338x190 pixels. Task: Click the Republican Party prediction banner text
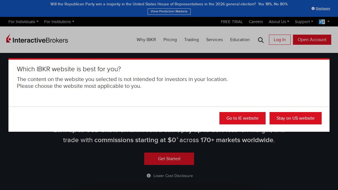169,4
